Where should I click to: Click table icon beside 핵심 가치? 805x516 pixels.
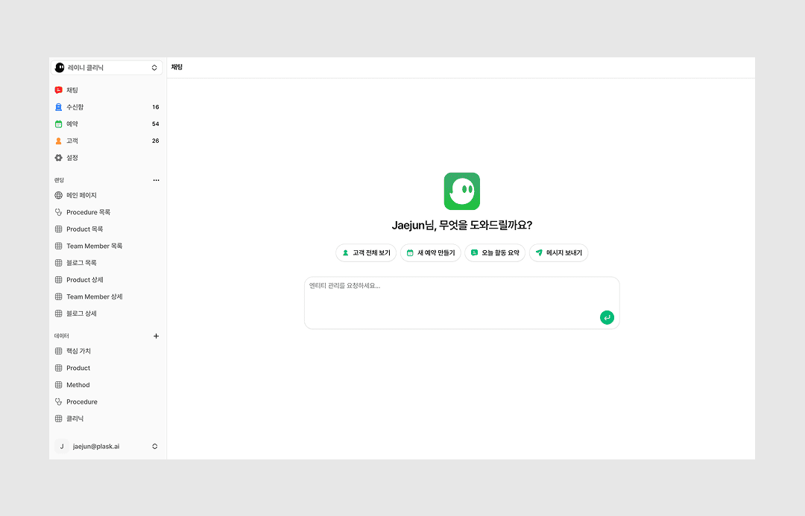pyautogui.click(x=59, y=351)
